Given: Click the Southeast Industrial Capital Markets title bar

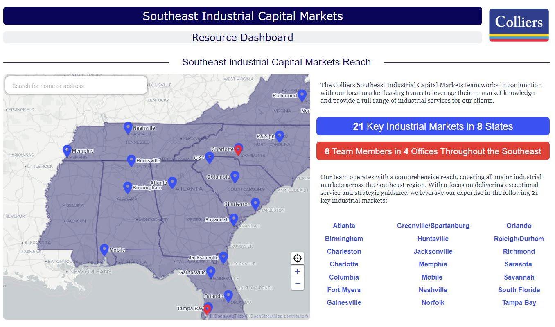Looking at the screenshot, I should coord(243,16).
